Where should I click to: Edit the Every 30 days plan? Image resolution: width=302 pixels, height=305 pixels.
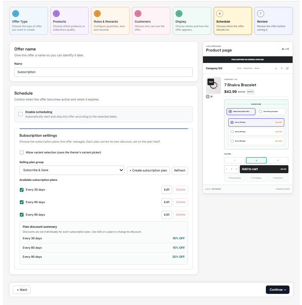pos(166,190)
